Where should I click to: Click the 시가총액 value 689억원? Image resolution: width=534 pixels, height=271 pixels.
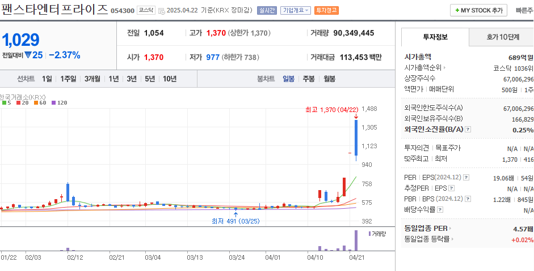coord(520,57)
